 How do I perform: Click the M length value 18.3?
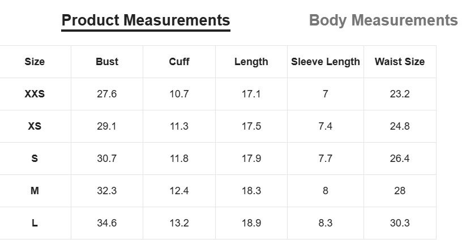(x=251, y=191)
